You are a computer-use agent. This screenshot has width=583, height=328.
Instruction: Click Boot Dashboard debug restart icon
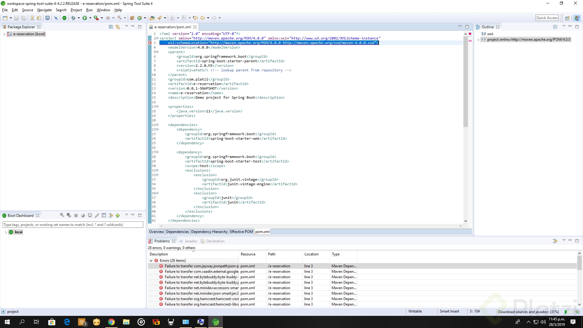69,215
